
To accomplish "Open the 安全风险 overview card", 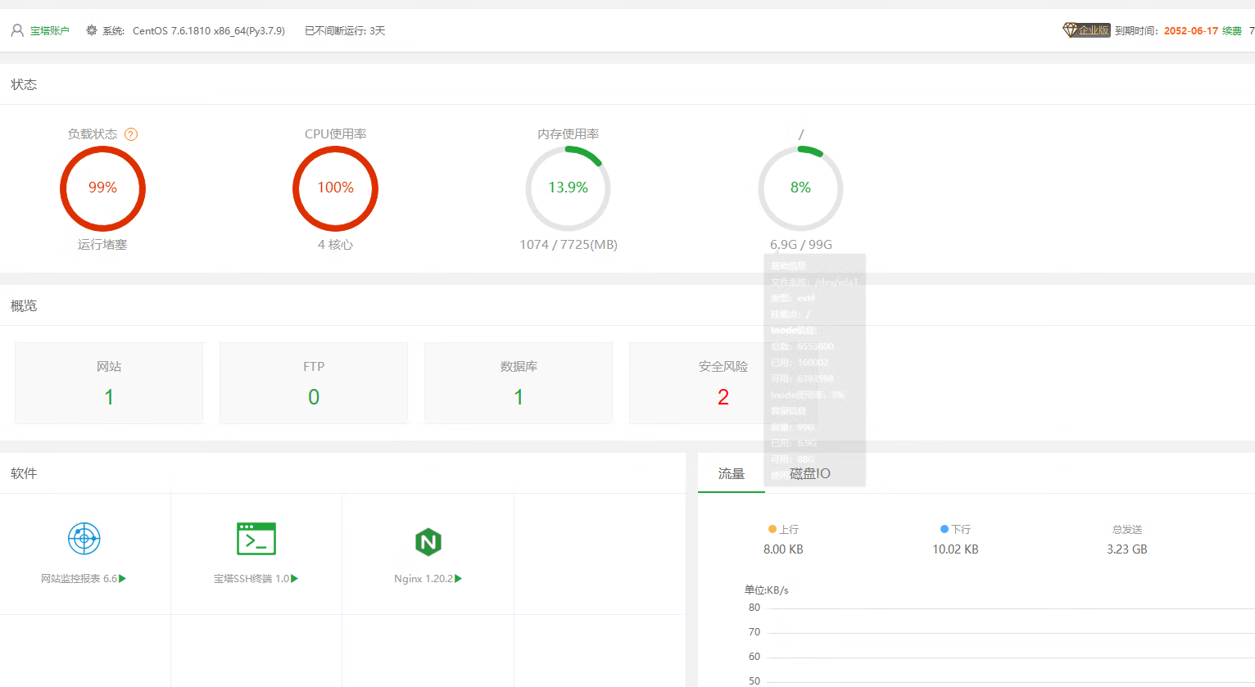I will [x=723, y=382].
